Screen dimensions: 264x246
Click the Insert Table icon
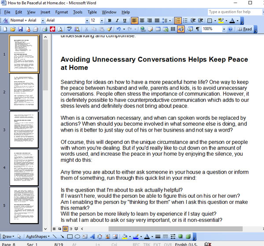tap(158, 29)
